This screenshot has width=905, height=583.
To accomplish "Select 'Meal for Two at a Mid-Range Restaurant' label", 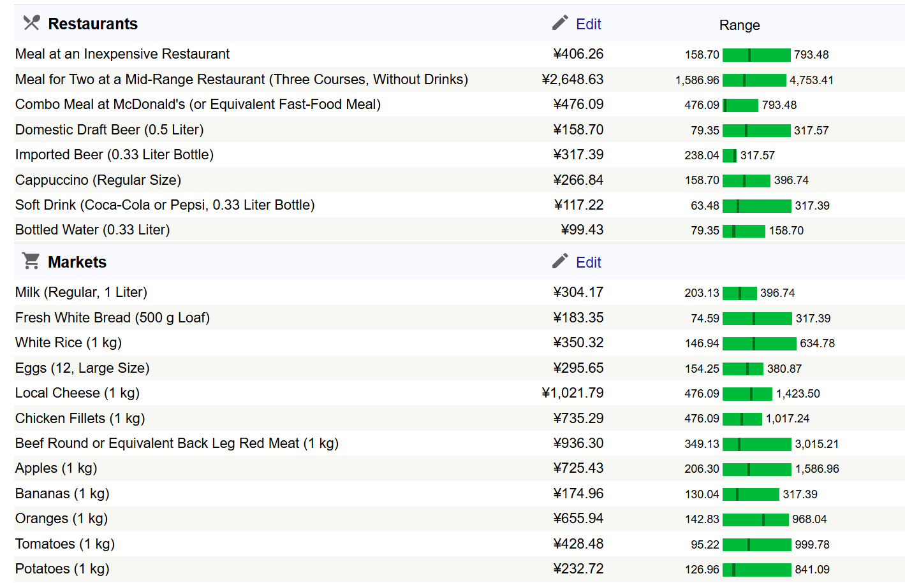I will 242,80.
